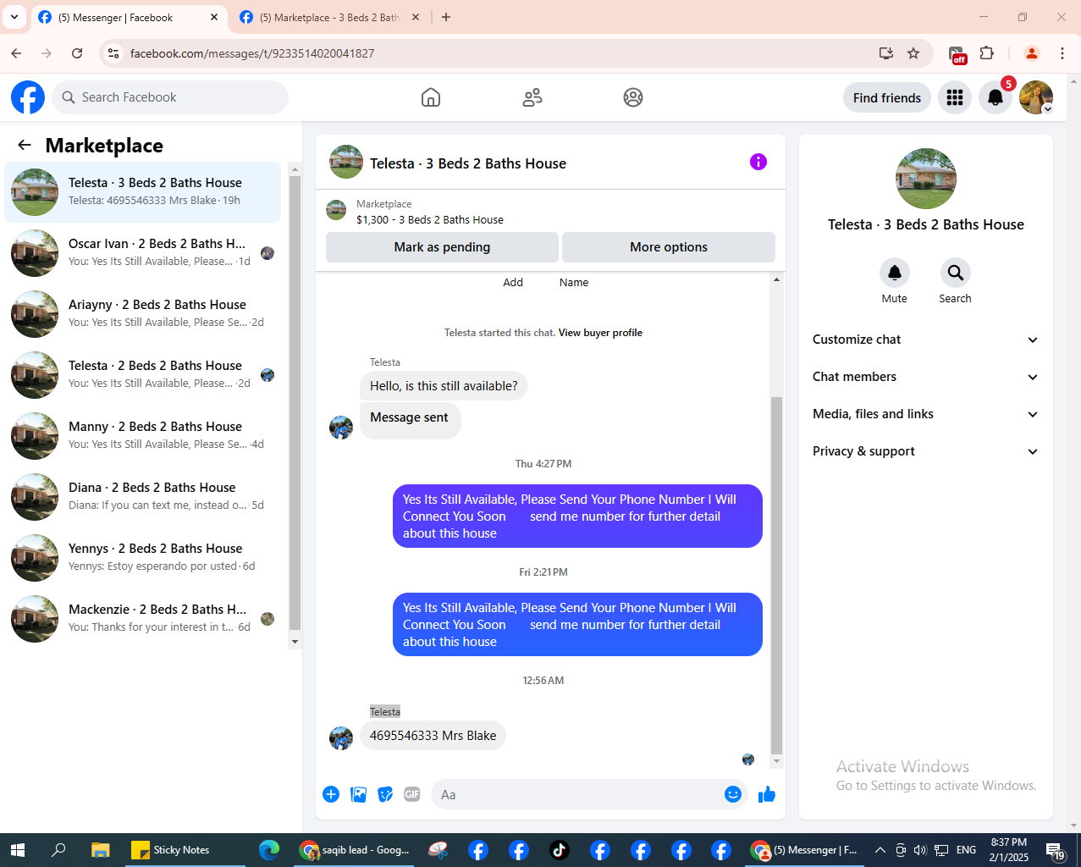Click the conversation list scrollbar thumb
The image size is (1081, 867).
tap(295, 403)
